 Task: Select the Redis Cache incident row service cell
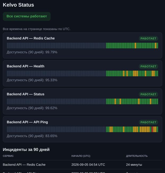click(x=24, y=165)
